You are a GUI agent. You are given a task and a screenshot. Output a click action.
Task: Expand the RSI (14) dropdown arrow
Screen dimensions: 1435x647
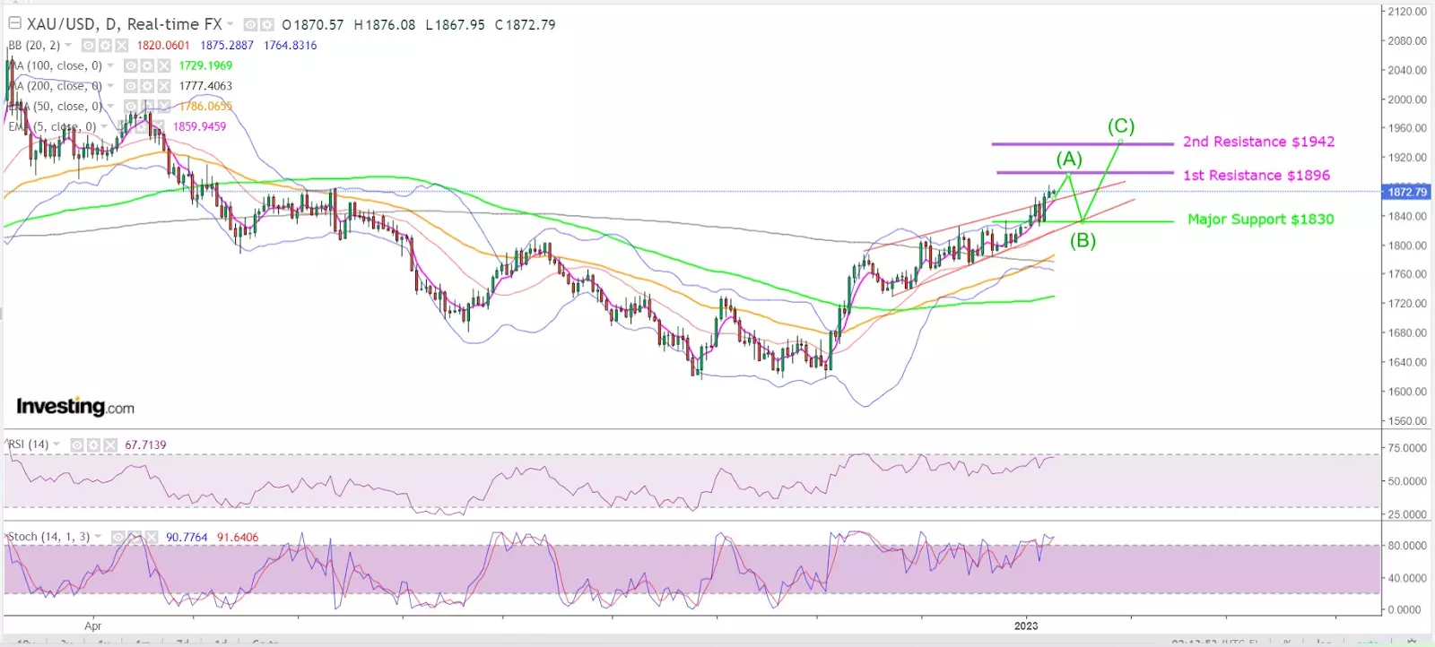tap(57, 444)
